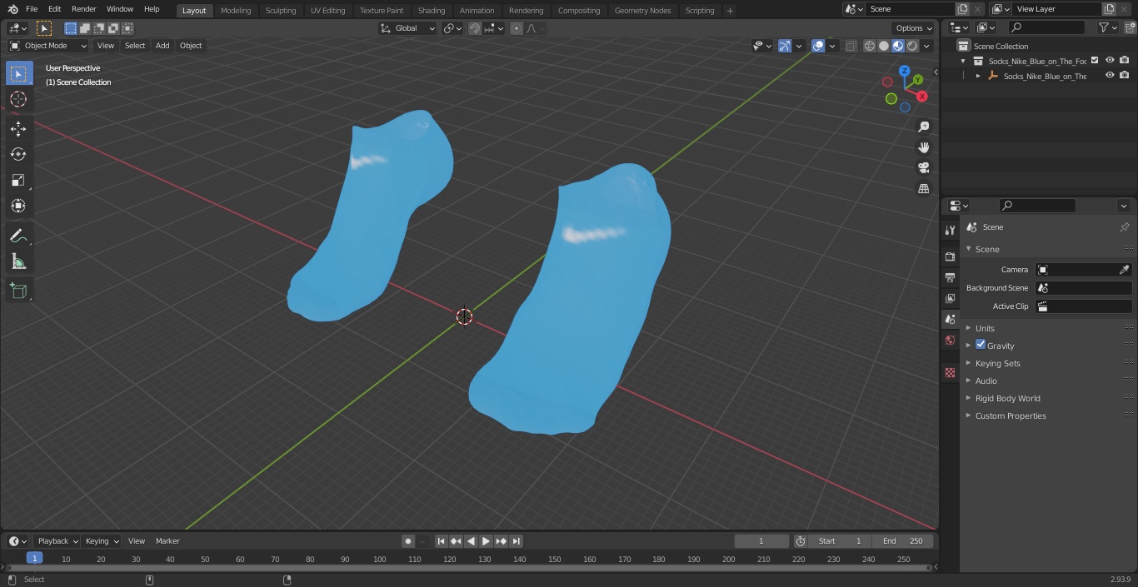Select the Scale tool
The image size is (1138, 587).
pyautogui.click(x=18, y=180)
